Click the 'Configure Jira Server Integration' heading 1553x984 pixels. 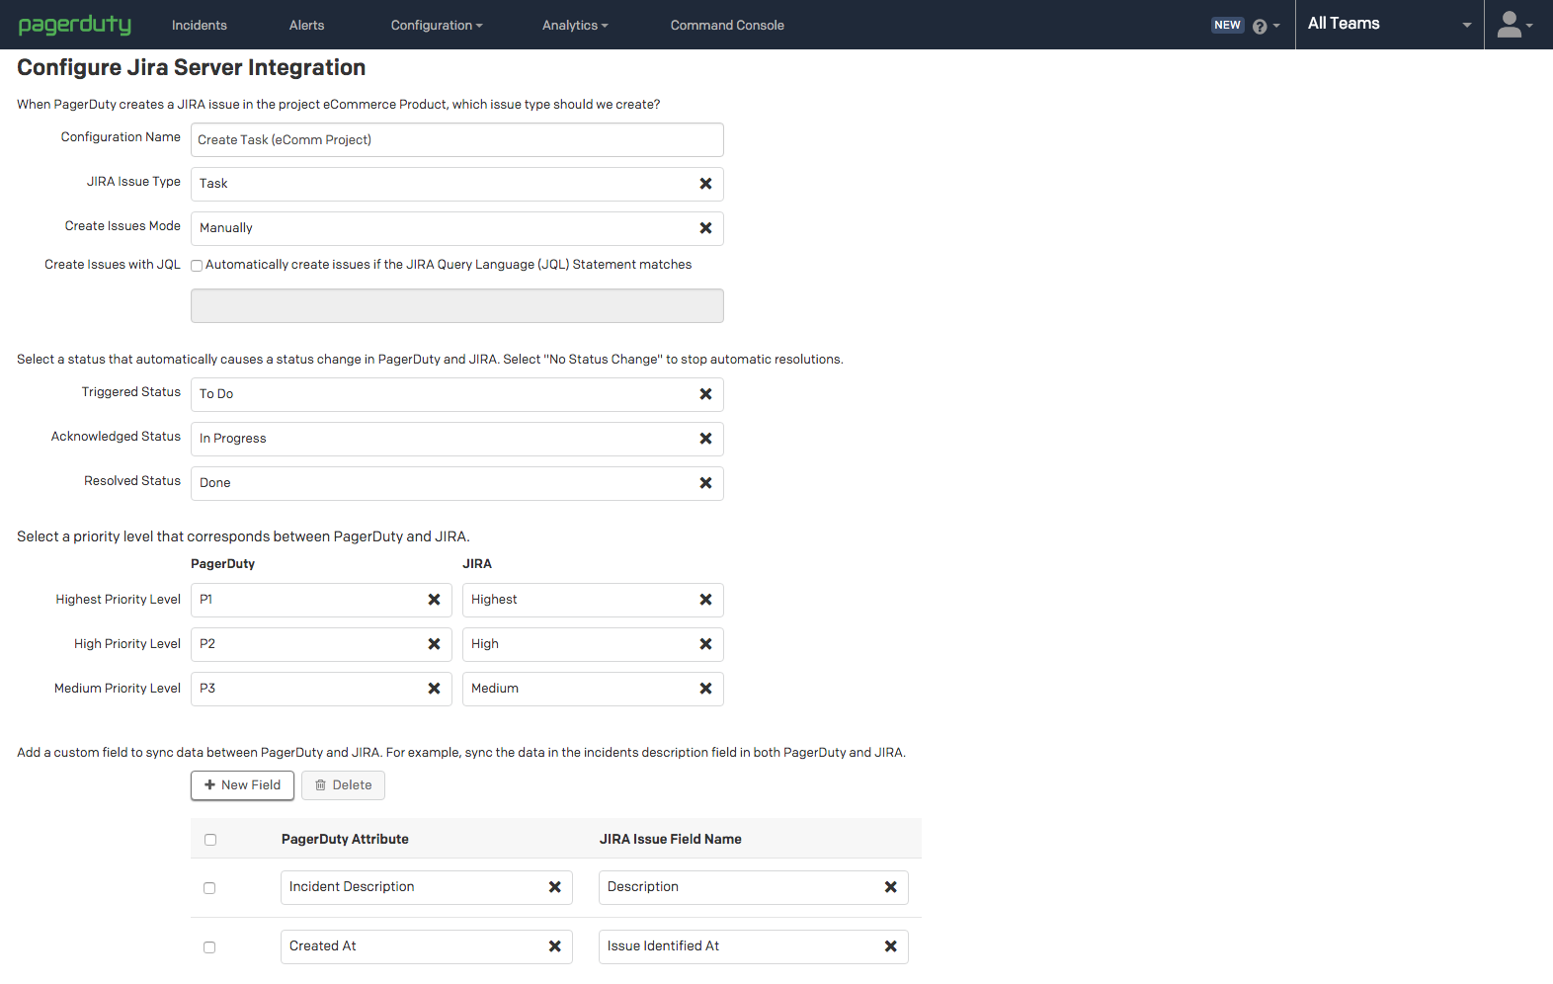pyautogui.click(x=192, y=67)
